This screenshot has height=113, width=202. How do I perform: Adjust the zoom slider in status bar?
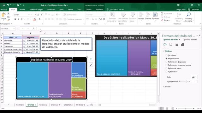[185, 109]
